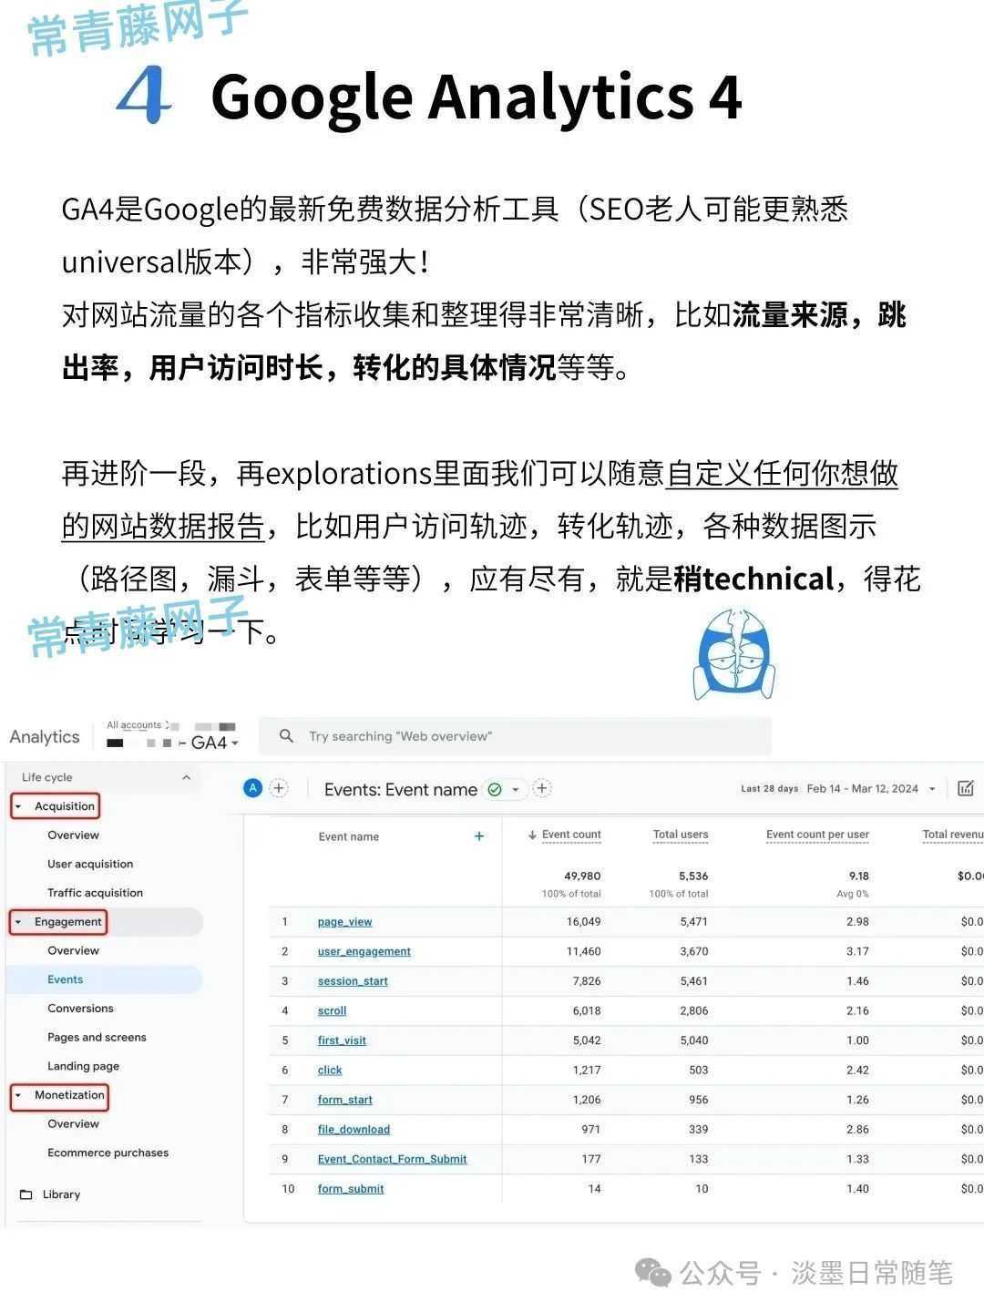Click the Event name column header
The image size is (984, 1312).
tap(349, 836)
